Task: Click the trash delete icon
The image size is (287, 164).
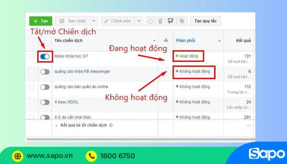Action: [160, 21]
